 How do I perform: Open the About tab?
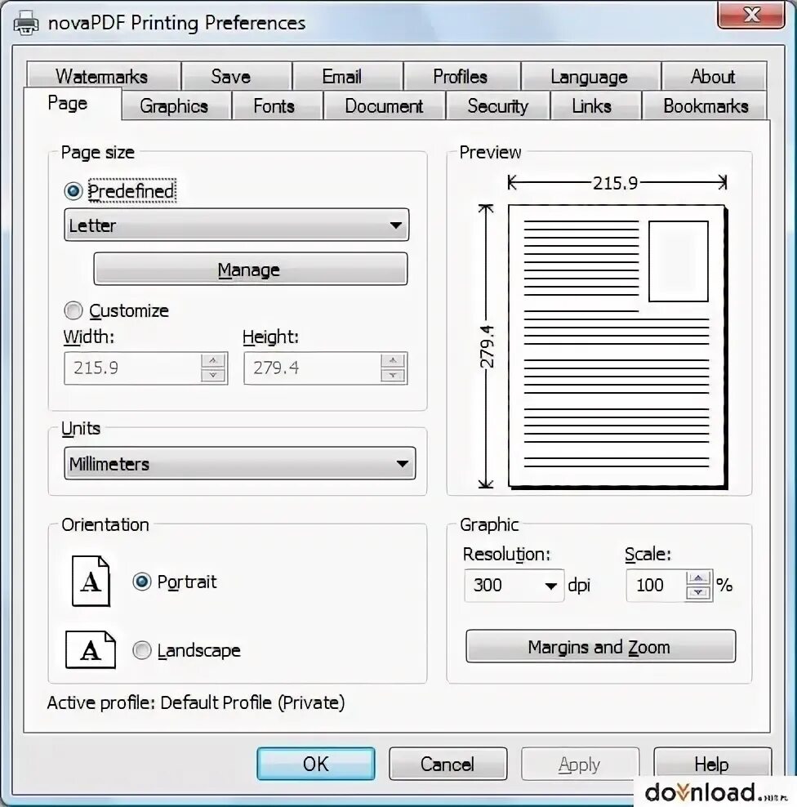click(715, 76)
